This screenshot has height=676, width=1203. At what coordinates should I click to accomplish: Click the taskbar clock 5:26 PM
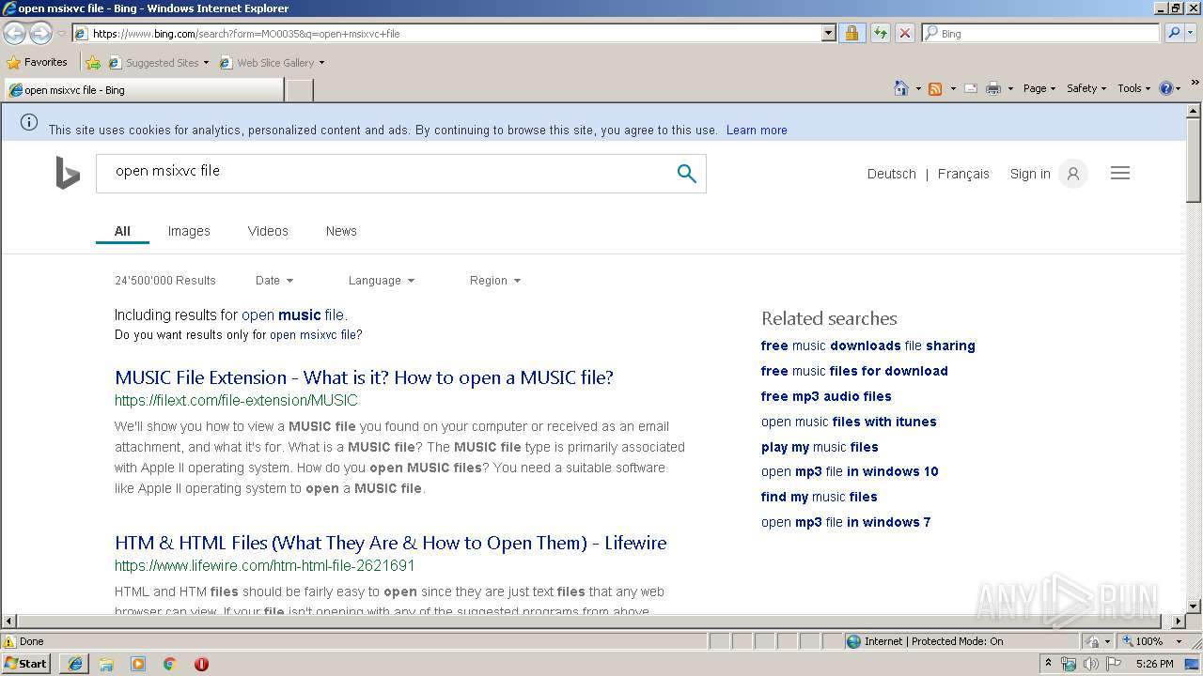coord(1154,664)
